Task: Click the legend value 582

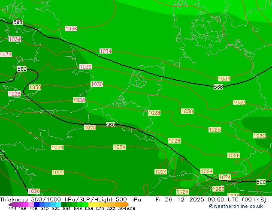Action: [111, 208]
